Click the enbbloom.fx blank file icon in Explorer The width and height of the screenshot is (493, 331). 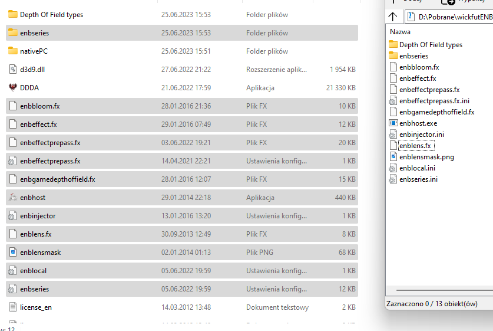click(x=12, y=106)
